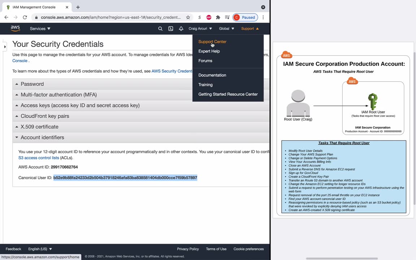Viewport: 416px width, 260px height.
Task: Select Support Center from the Support menu
Action: [212, 42]
